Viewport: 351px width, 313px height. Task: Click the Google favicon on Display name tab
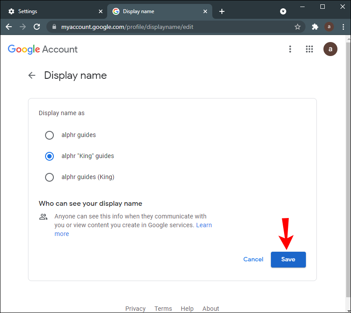coord(116,11)
